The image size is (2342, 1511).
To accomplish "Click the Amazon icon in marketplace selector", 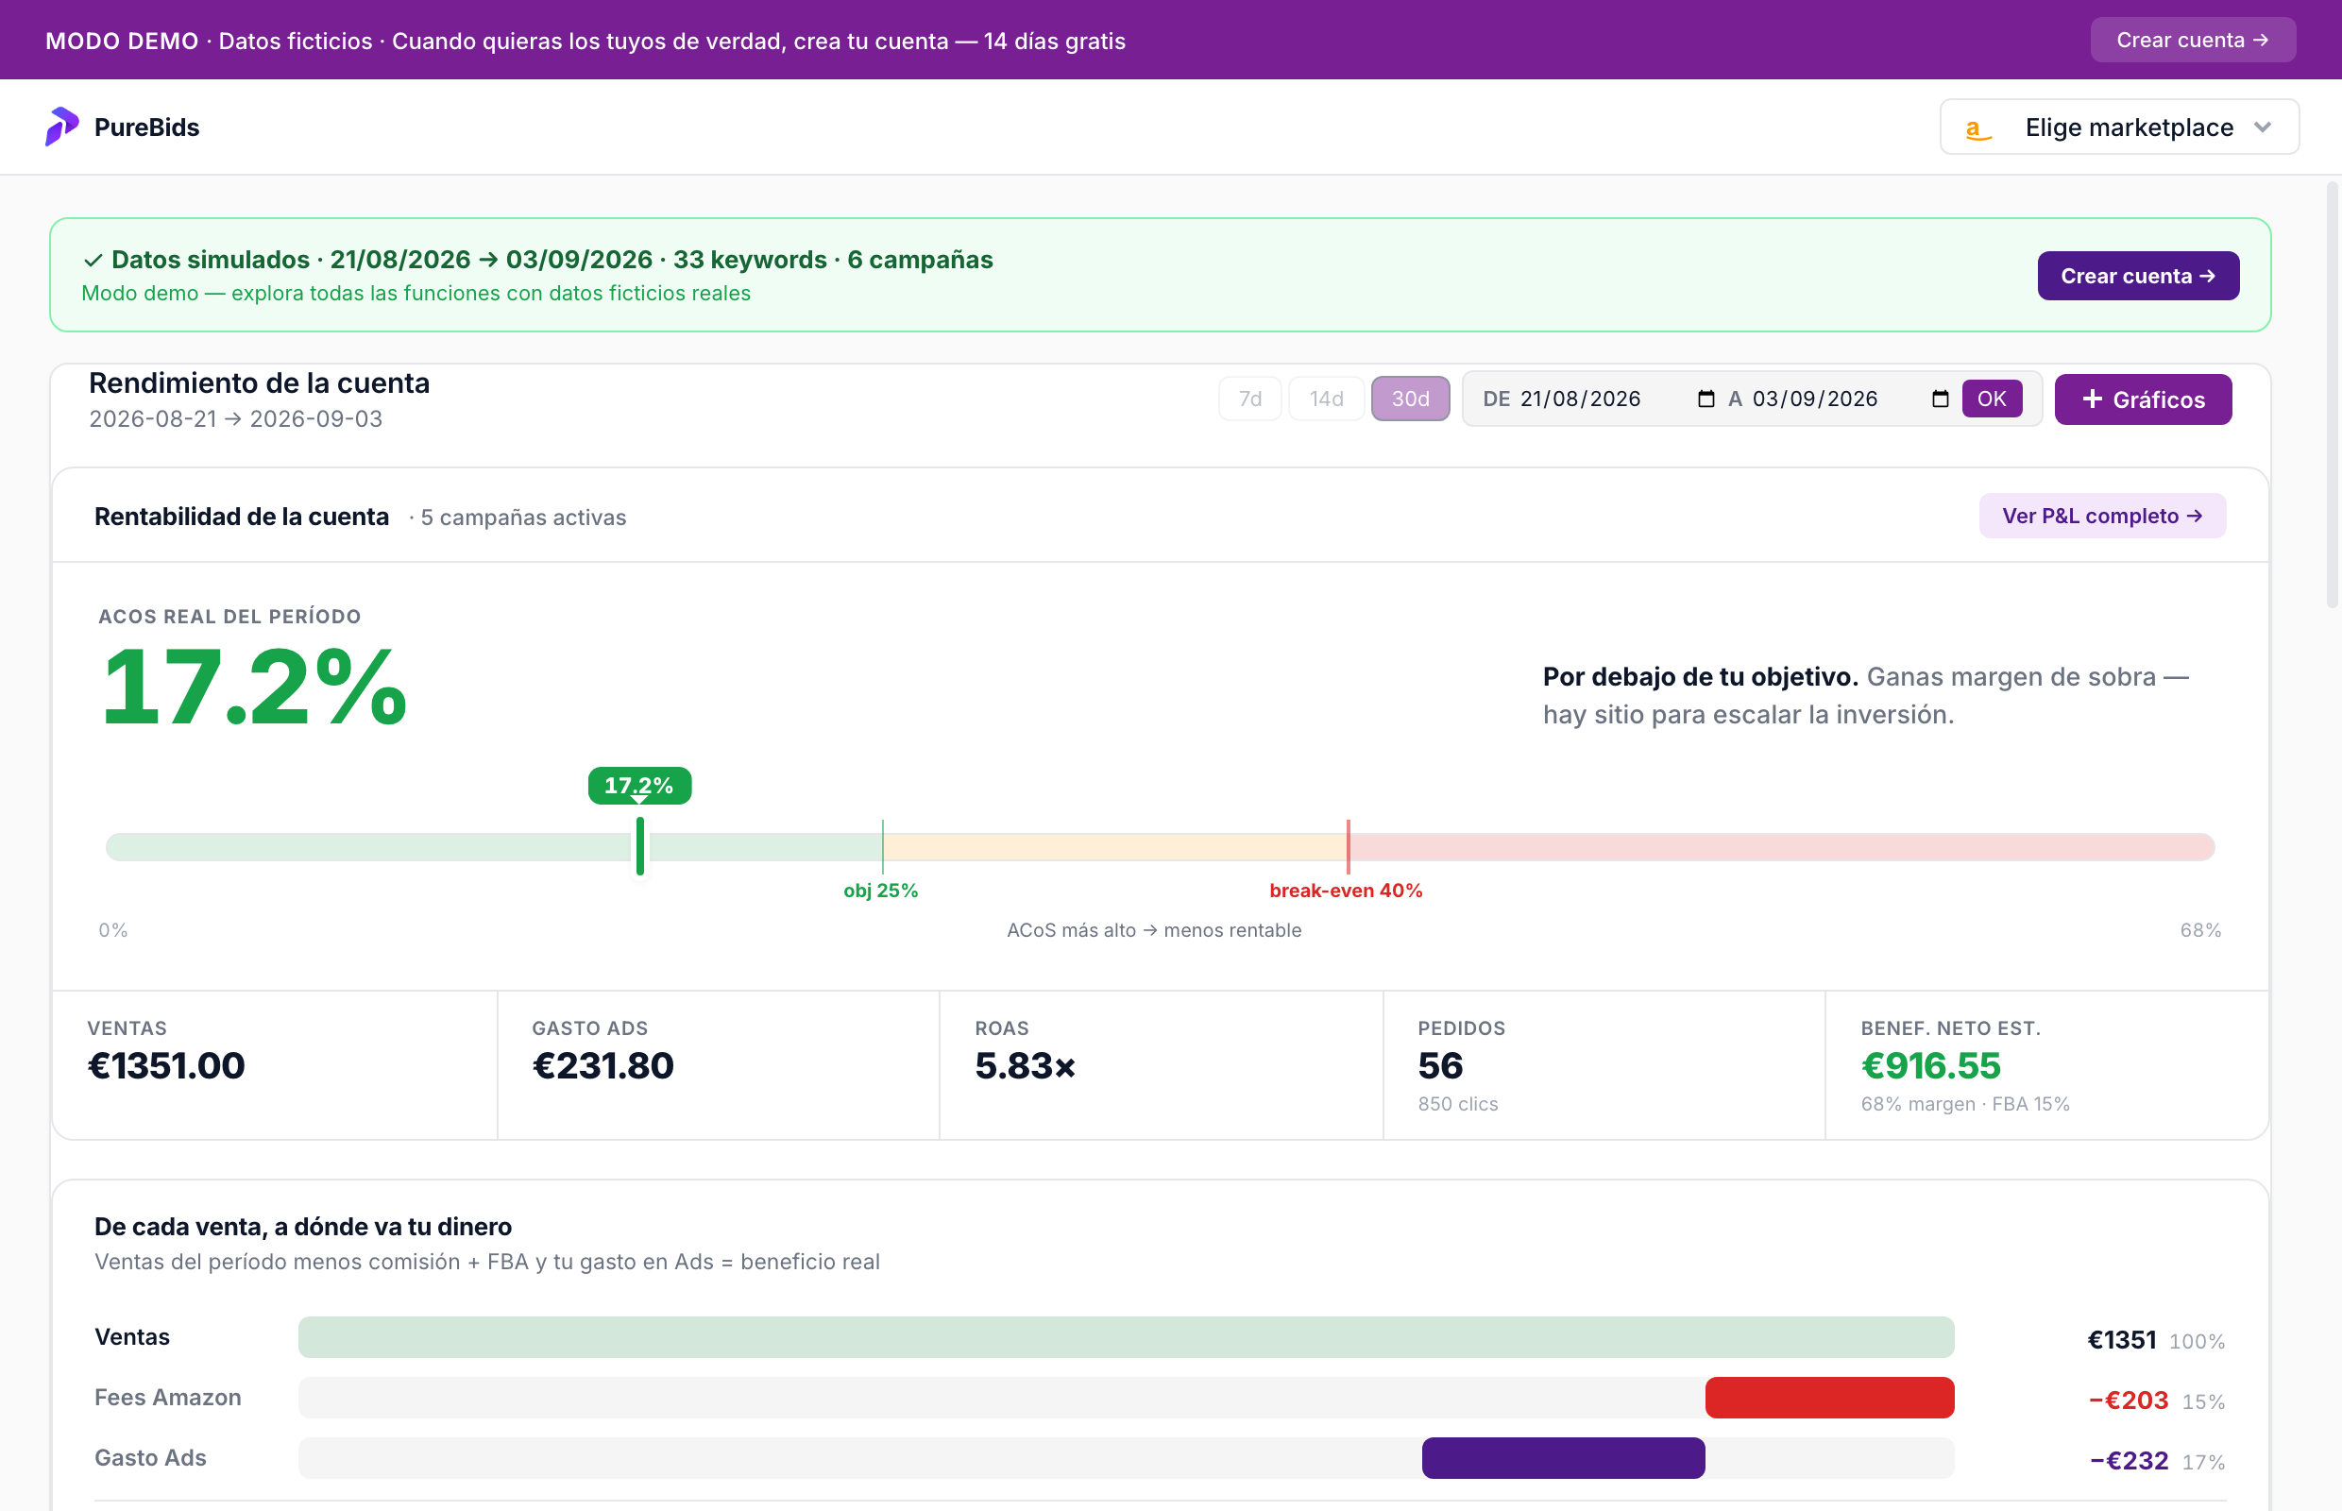I will 1978,128.
